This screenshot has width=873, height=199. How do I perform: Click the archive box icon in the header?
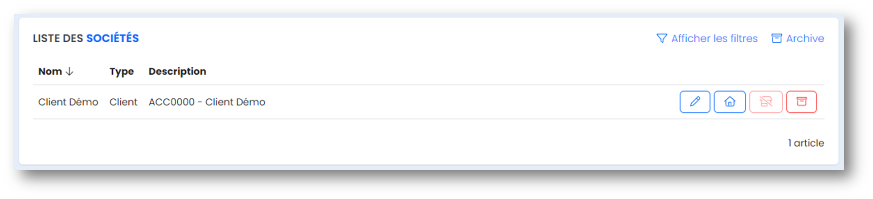777,38
